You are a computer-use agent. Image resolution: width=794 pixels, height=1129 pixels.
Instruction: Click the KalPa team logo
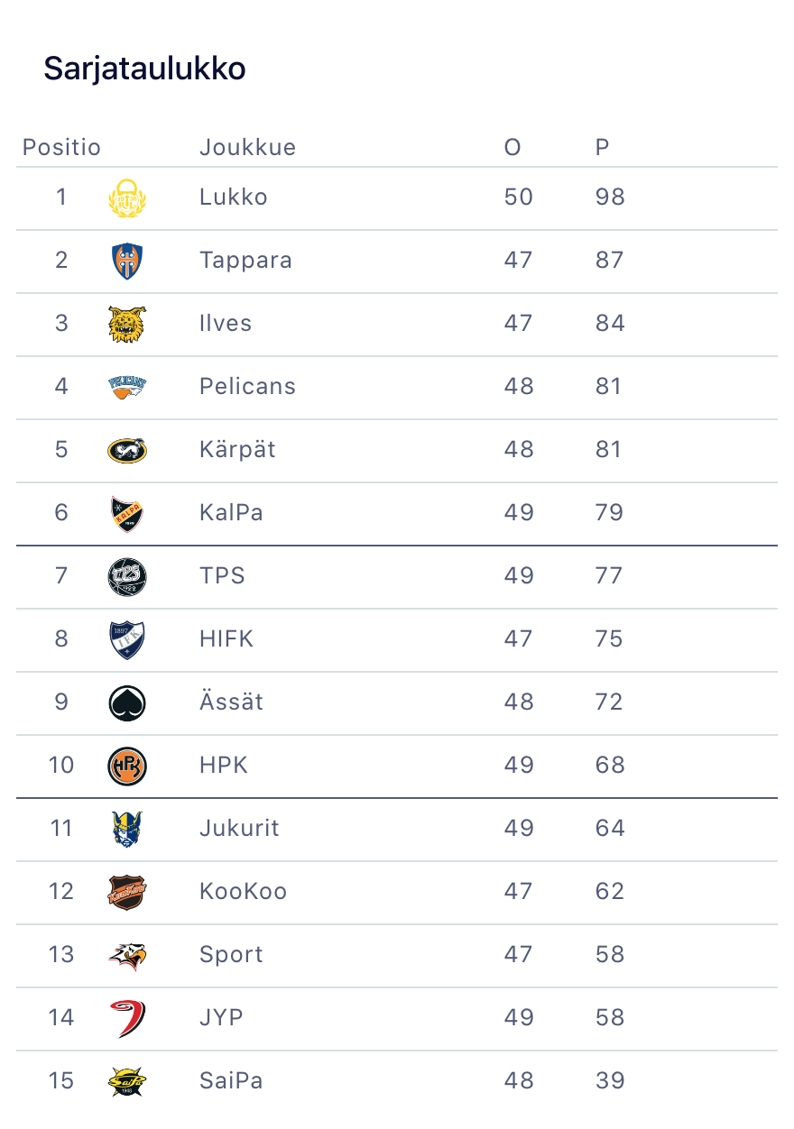126,513
